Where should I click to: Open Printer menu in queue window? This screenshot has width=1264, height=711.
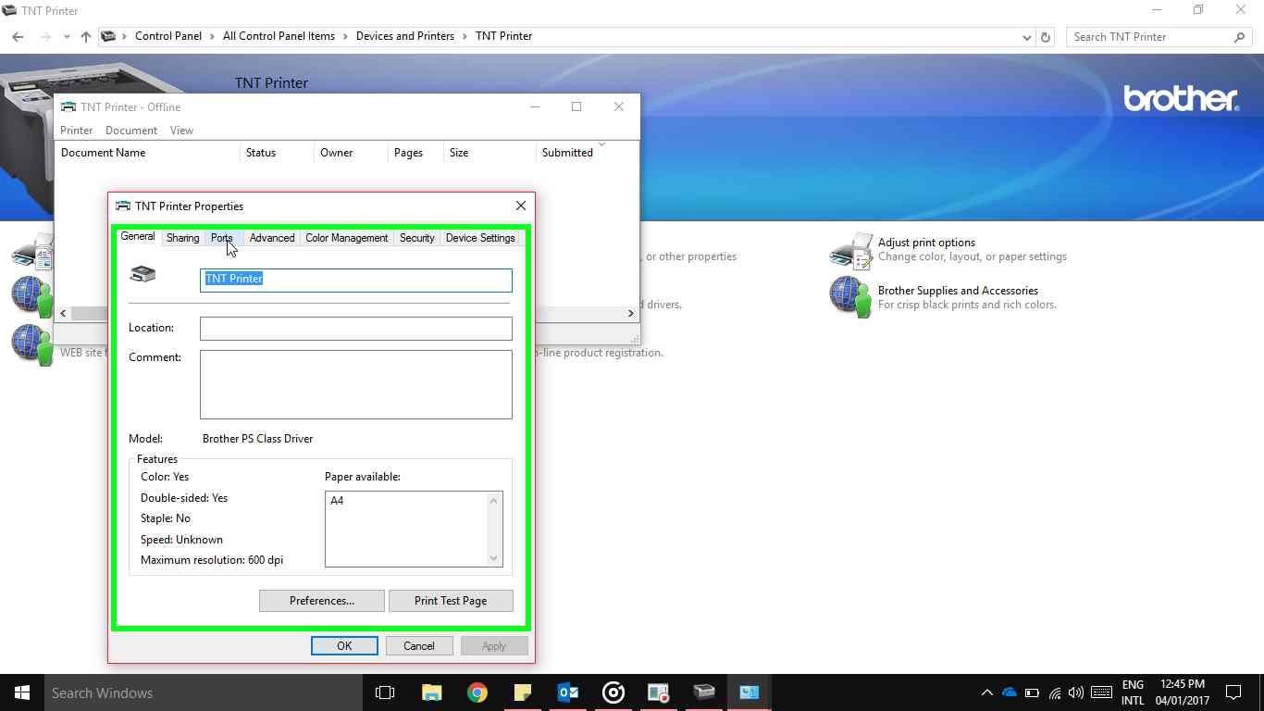coord(77,131)
